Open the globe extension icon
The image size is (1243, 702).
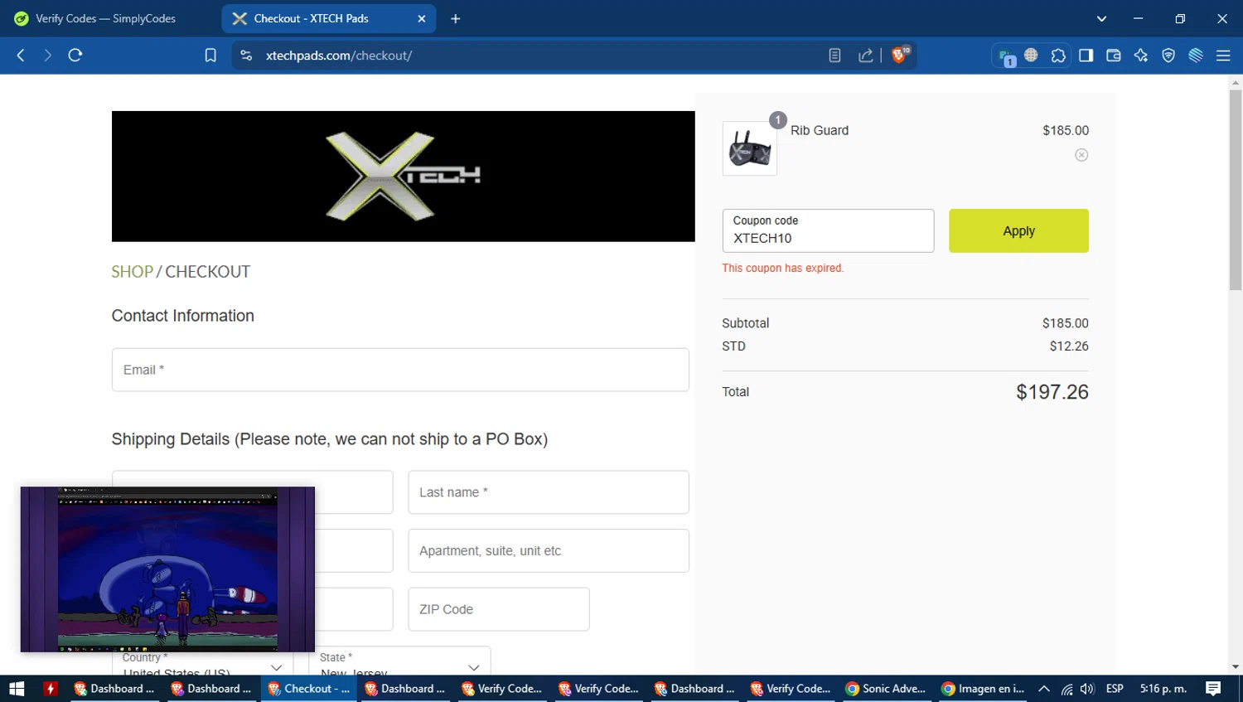(1031, 55)
